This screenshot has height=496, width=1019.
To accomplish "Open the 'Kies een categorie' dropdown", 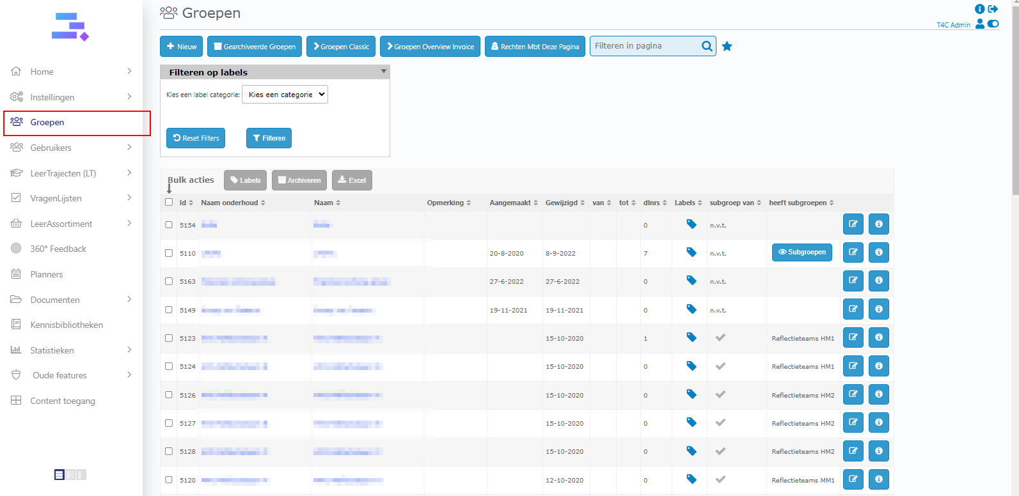I will [285, 95].
